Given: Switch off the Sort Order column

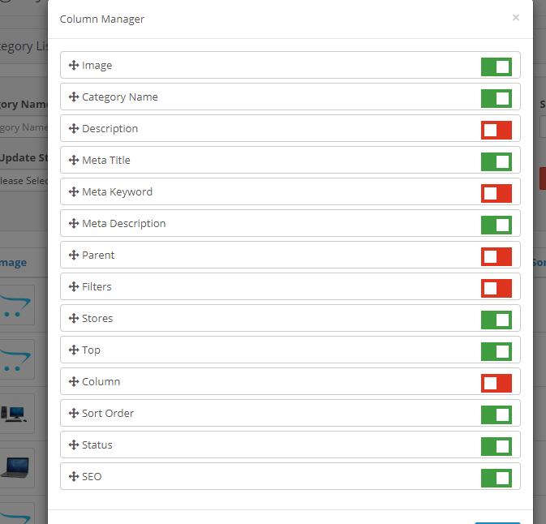Looking at the screenshot, I should [x=496, y=414].
